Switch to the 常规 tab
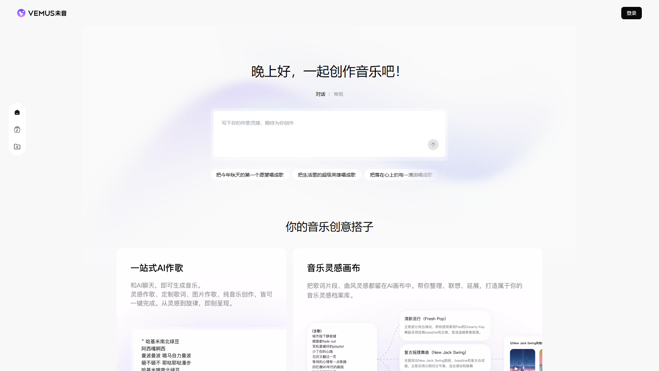The height and width of the screenshot is (371, 659). coord(338,94)
